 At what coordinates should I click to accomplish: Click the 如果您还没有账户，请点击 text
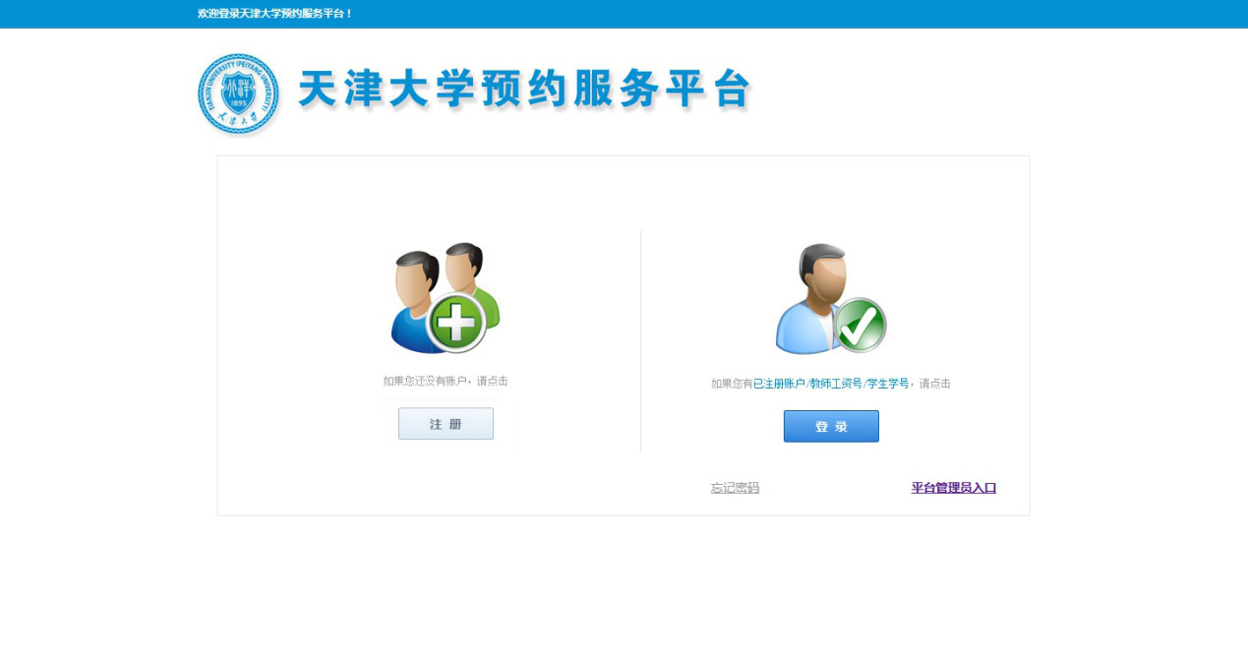446,381
